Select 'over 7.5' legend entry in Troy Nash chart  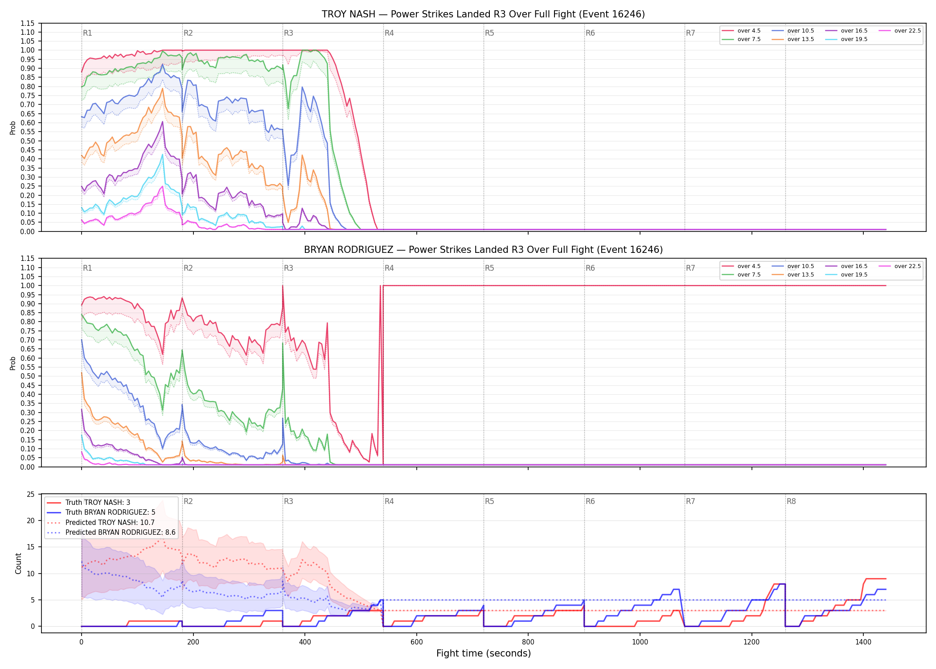click(x=741, y=39)
